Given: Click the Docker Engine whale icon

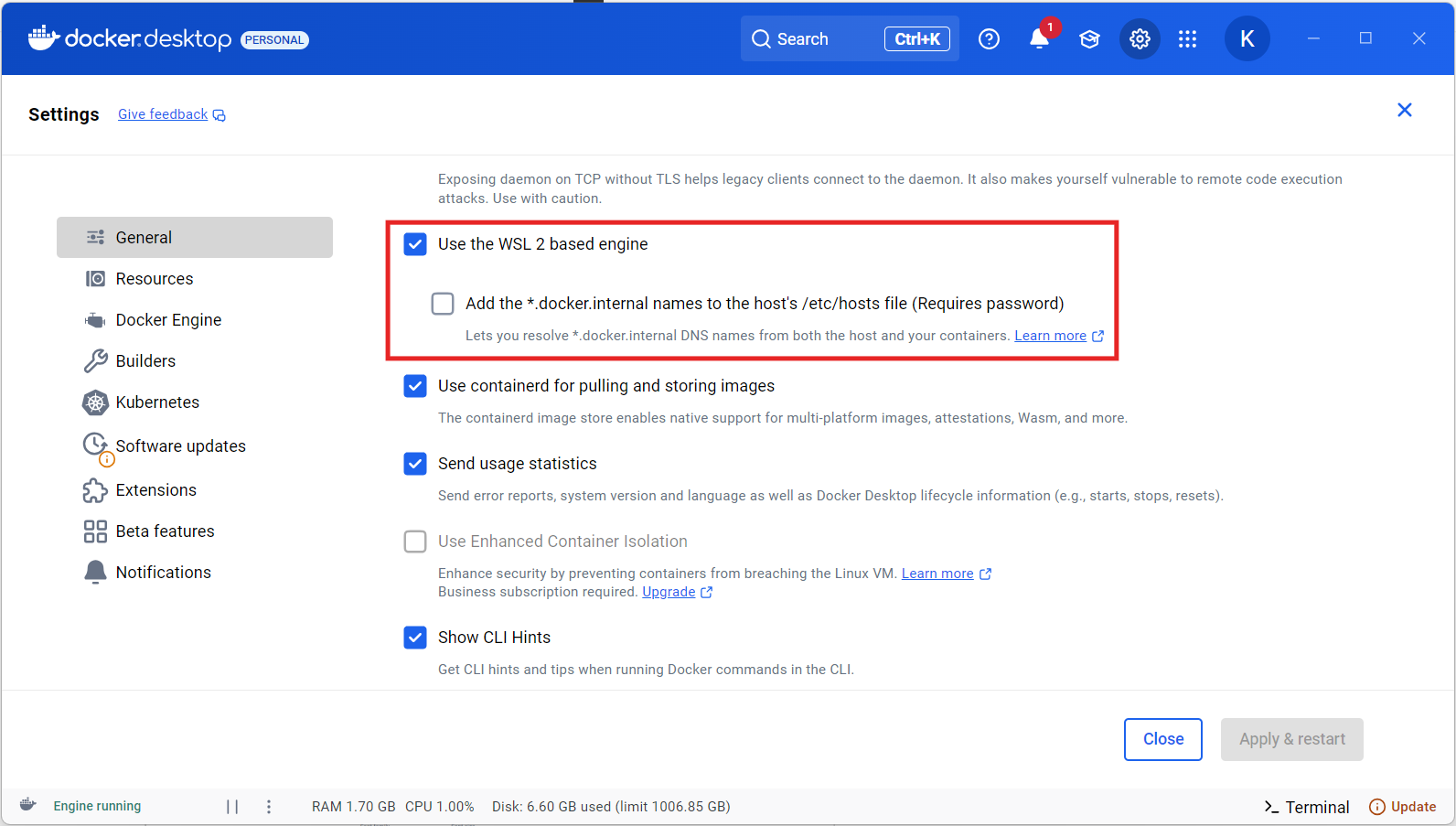Looking at the screenshot, I should (x=95, y=320).
